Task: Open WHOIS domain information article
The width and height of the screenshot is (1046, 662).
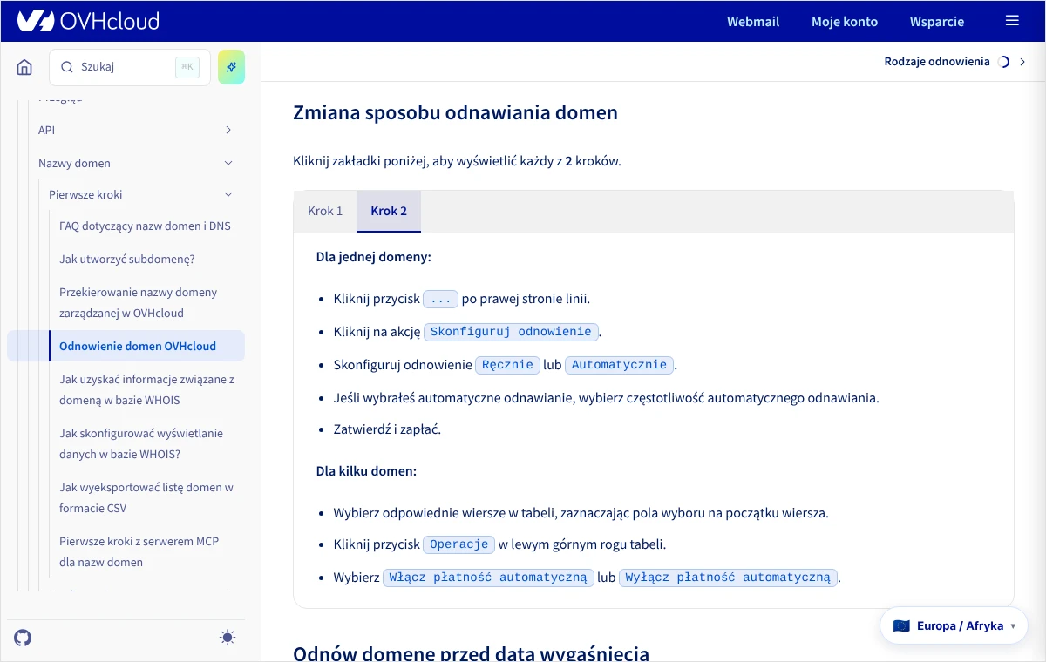Action: click(x=146, y=390)
